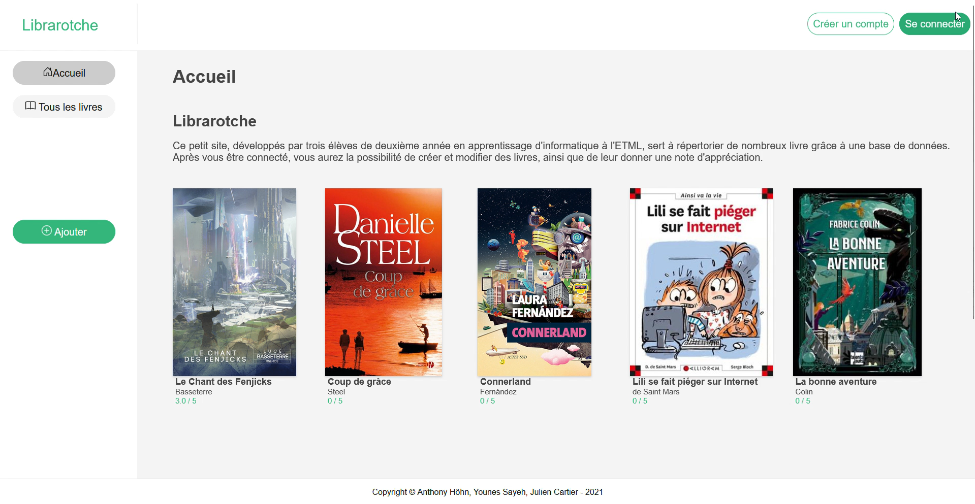Click the Se connecter button
This screenshot has width=975, height=504.
[934, 24]
